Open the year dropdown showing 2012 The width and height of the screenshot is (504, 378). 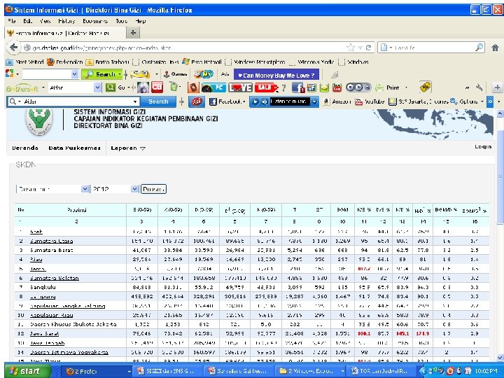(x=113, y=189)
